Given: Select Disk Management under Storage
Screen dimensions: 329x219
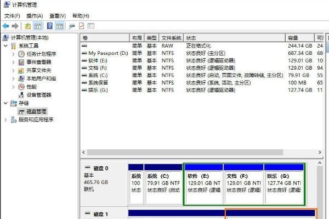Looking at the screenshot, I should coord(36,111).
